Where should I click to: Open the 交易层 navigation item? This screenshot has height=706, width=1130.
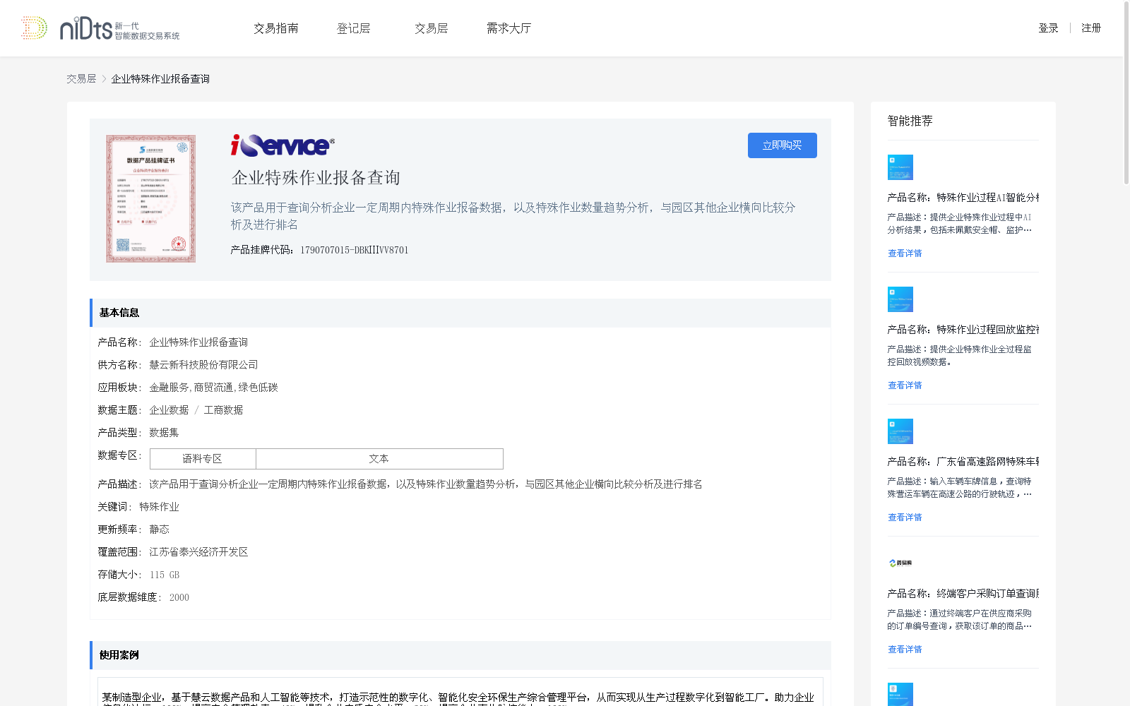pos(432,28)
